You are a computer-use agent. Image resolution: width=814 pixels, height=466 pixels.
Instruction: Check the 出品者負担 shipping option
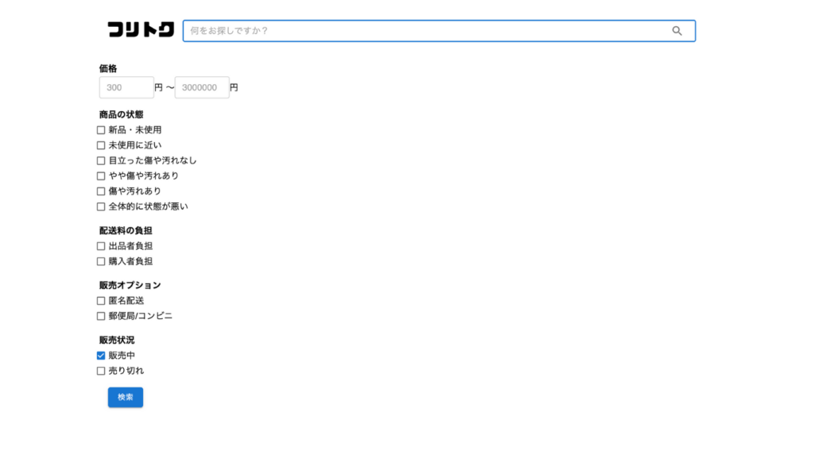(x=101, y=246)
